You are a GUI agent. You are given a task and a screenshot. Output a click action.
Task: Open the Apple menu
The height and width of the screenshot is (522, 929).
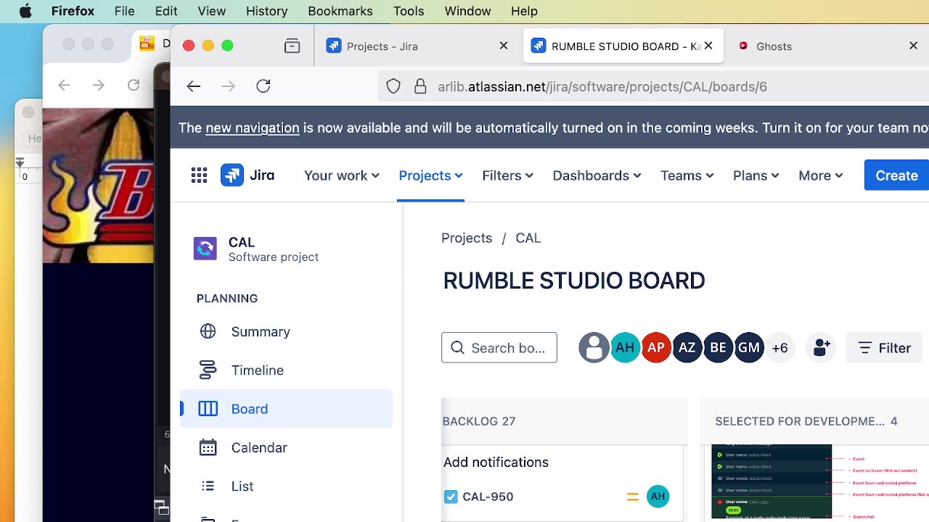(25, 11)
